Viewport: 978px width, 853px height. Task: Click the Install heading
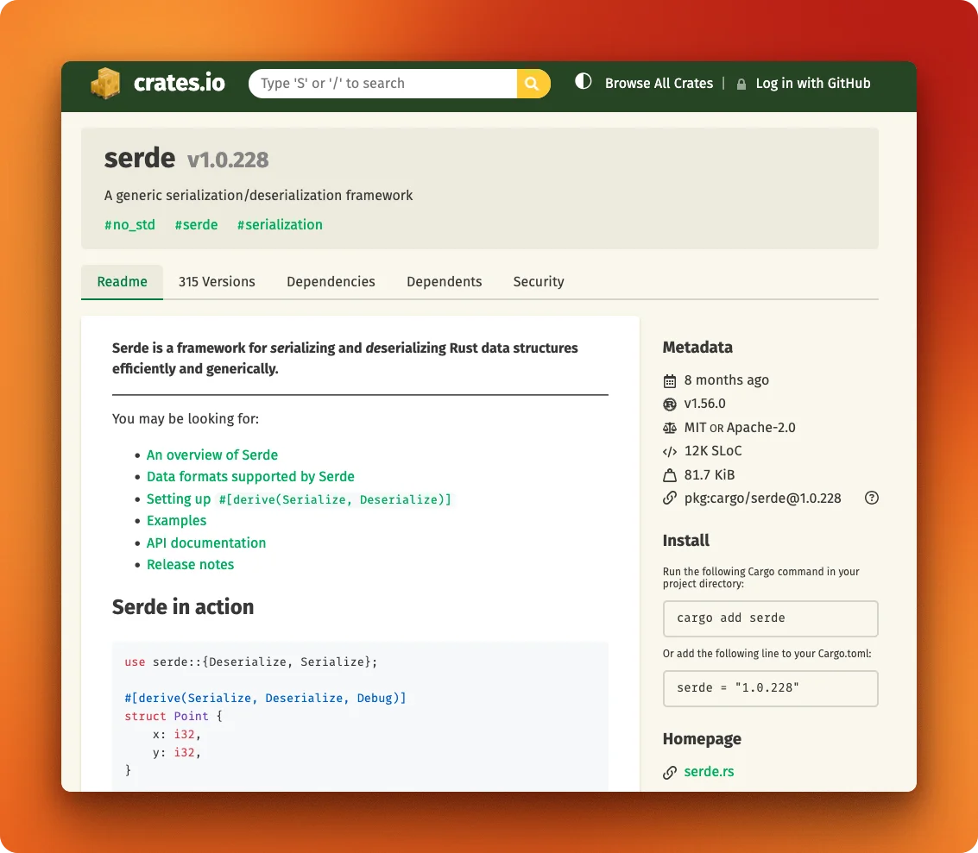pyautogui.click(x=685, y=541)
